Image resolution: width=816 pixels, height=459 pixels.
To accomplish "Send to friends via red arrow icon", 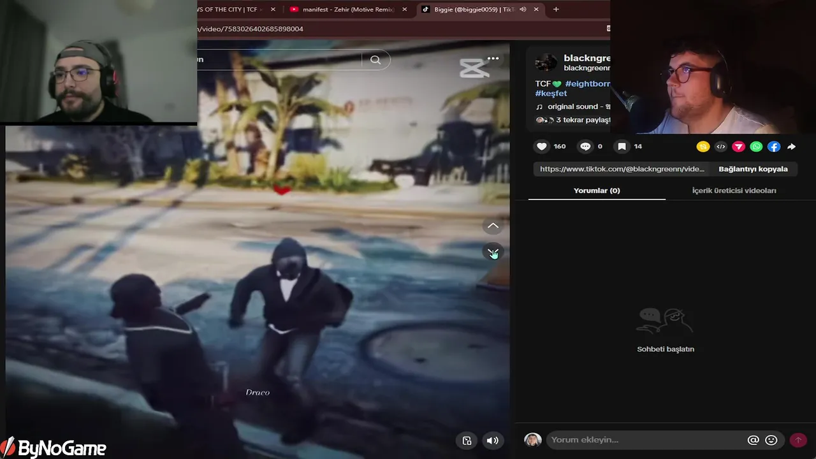I will coord(738,147).
